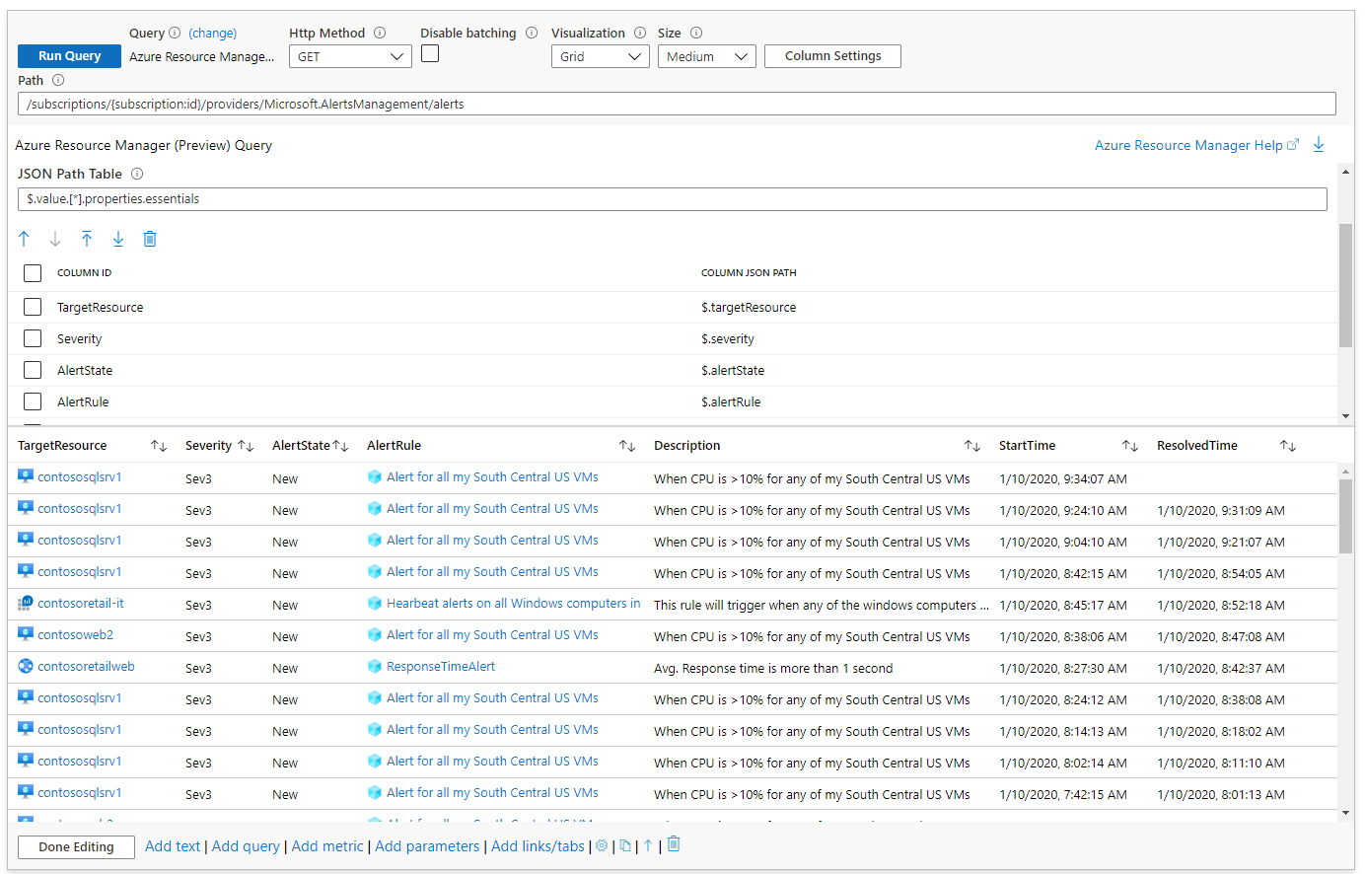Open advanced settings gear icon in footer
This screenshot has height=874, width=1365.
point(602,845)
